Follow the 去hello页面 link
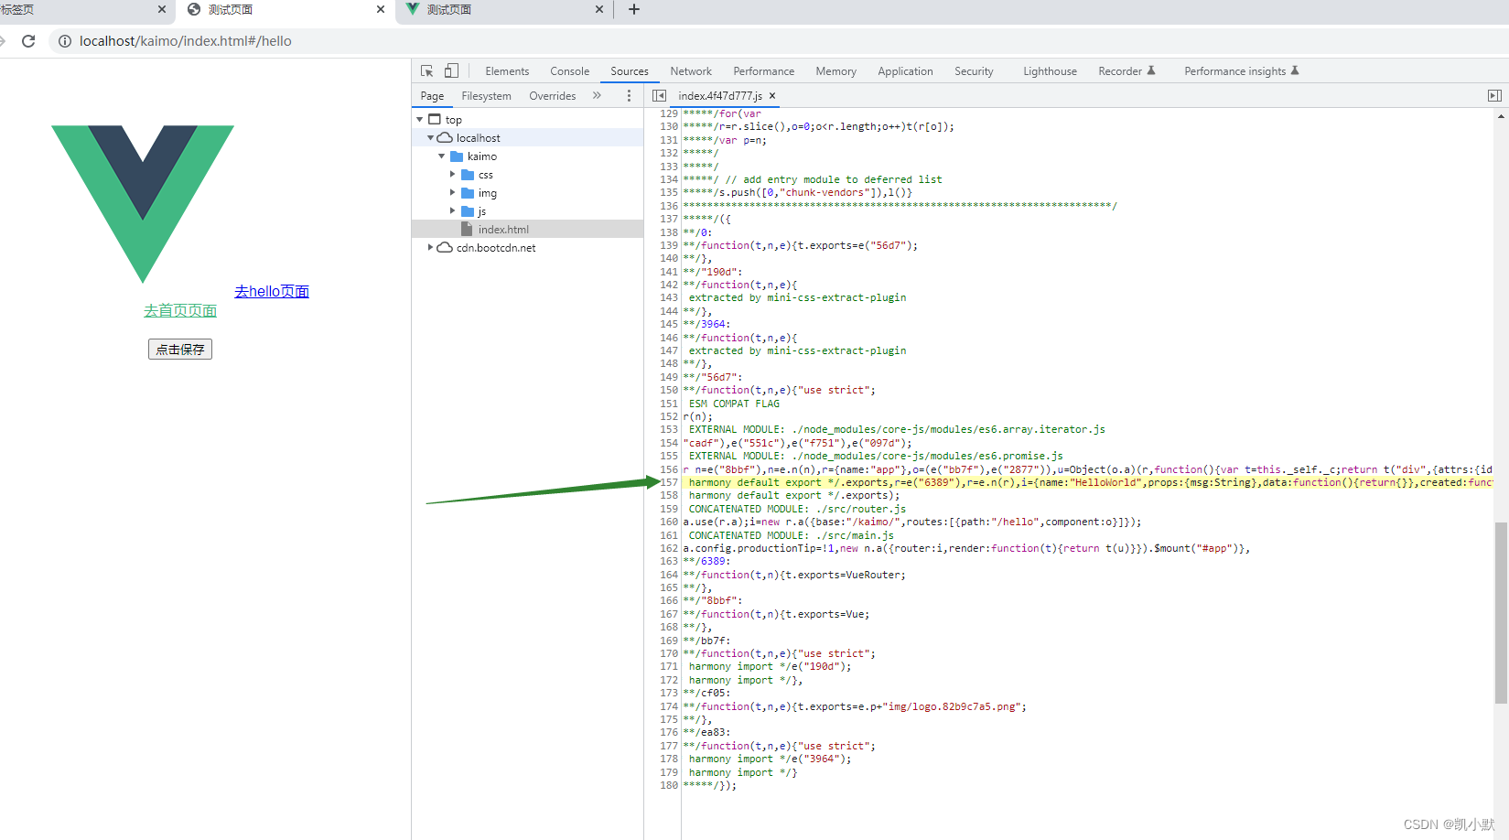 point(272,291)
